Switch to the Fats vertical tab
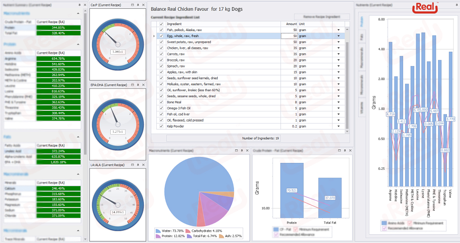The width and height of the screenshot is (460, 243). click(362, 37)
